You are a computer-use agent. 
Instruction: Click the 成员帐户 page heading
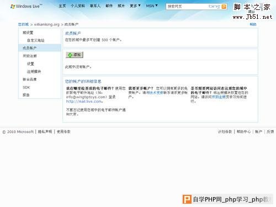coord(73,33)
